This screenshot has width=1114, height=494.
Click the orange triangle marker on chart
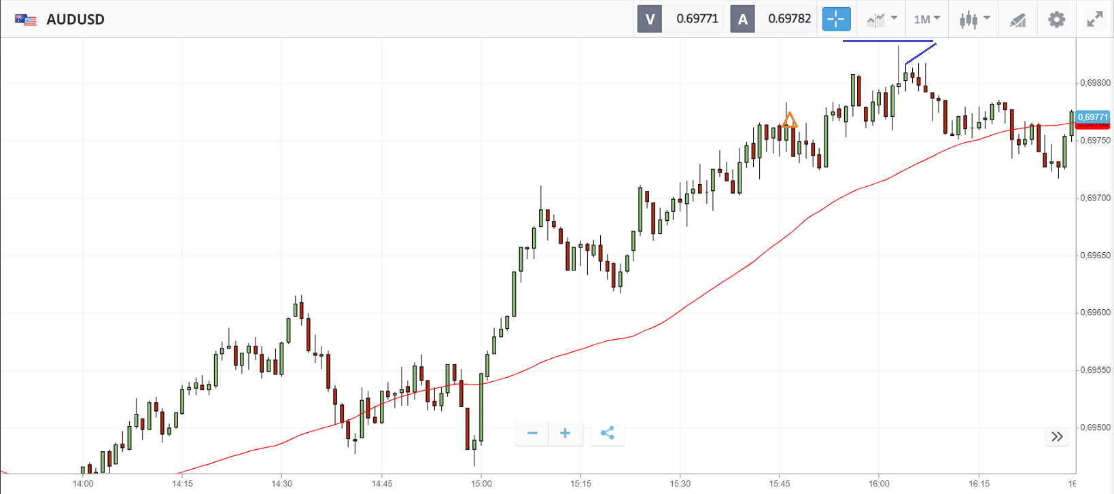tap(789, 120)
